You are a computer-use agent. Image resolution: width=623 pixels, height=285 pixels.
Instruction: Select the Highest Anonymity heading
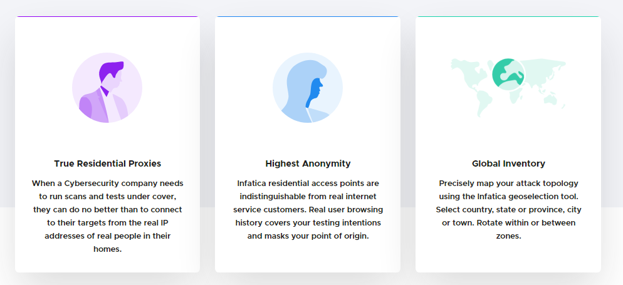[x=308, y=163]
